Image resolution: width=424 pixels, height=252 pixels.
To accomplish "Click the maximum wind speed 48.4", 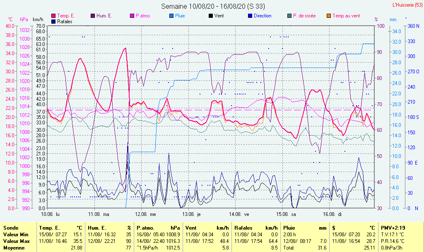I will click(224, 241).
